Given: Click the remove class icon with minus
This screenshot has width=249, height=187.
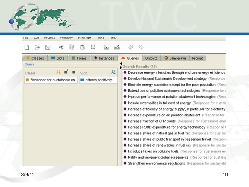Looking at the screenshot, I should [74, 72].
